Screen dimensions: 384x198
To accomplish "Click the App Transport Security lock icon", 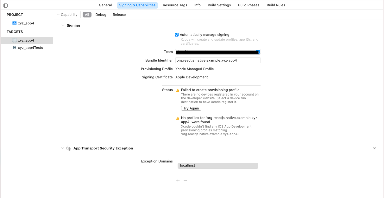I will (68, 148).
